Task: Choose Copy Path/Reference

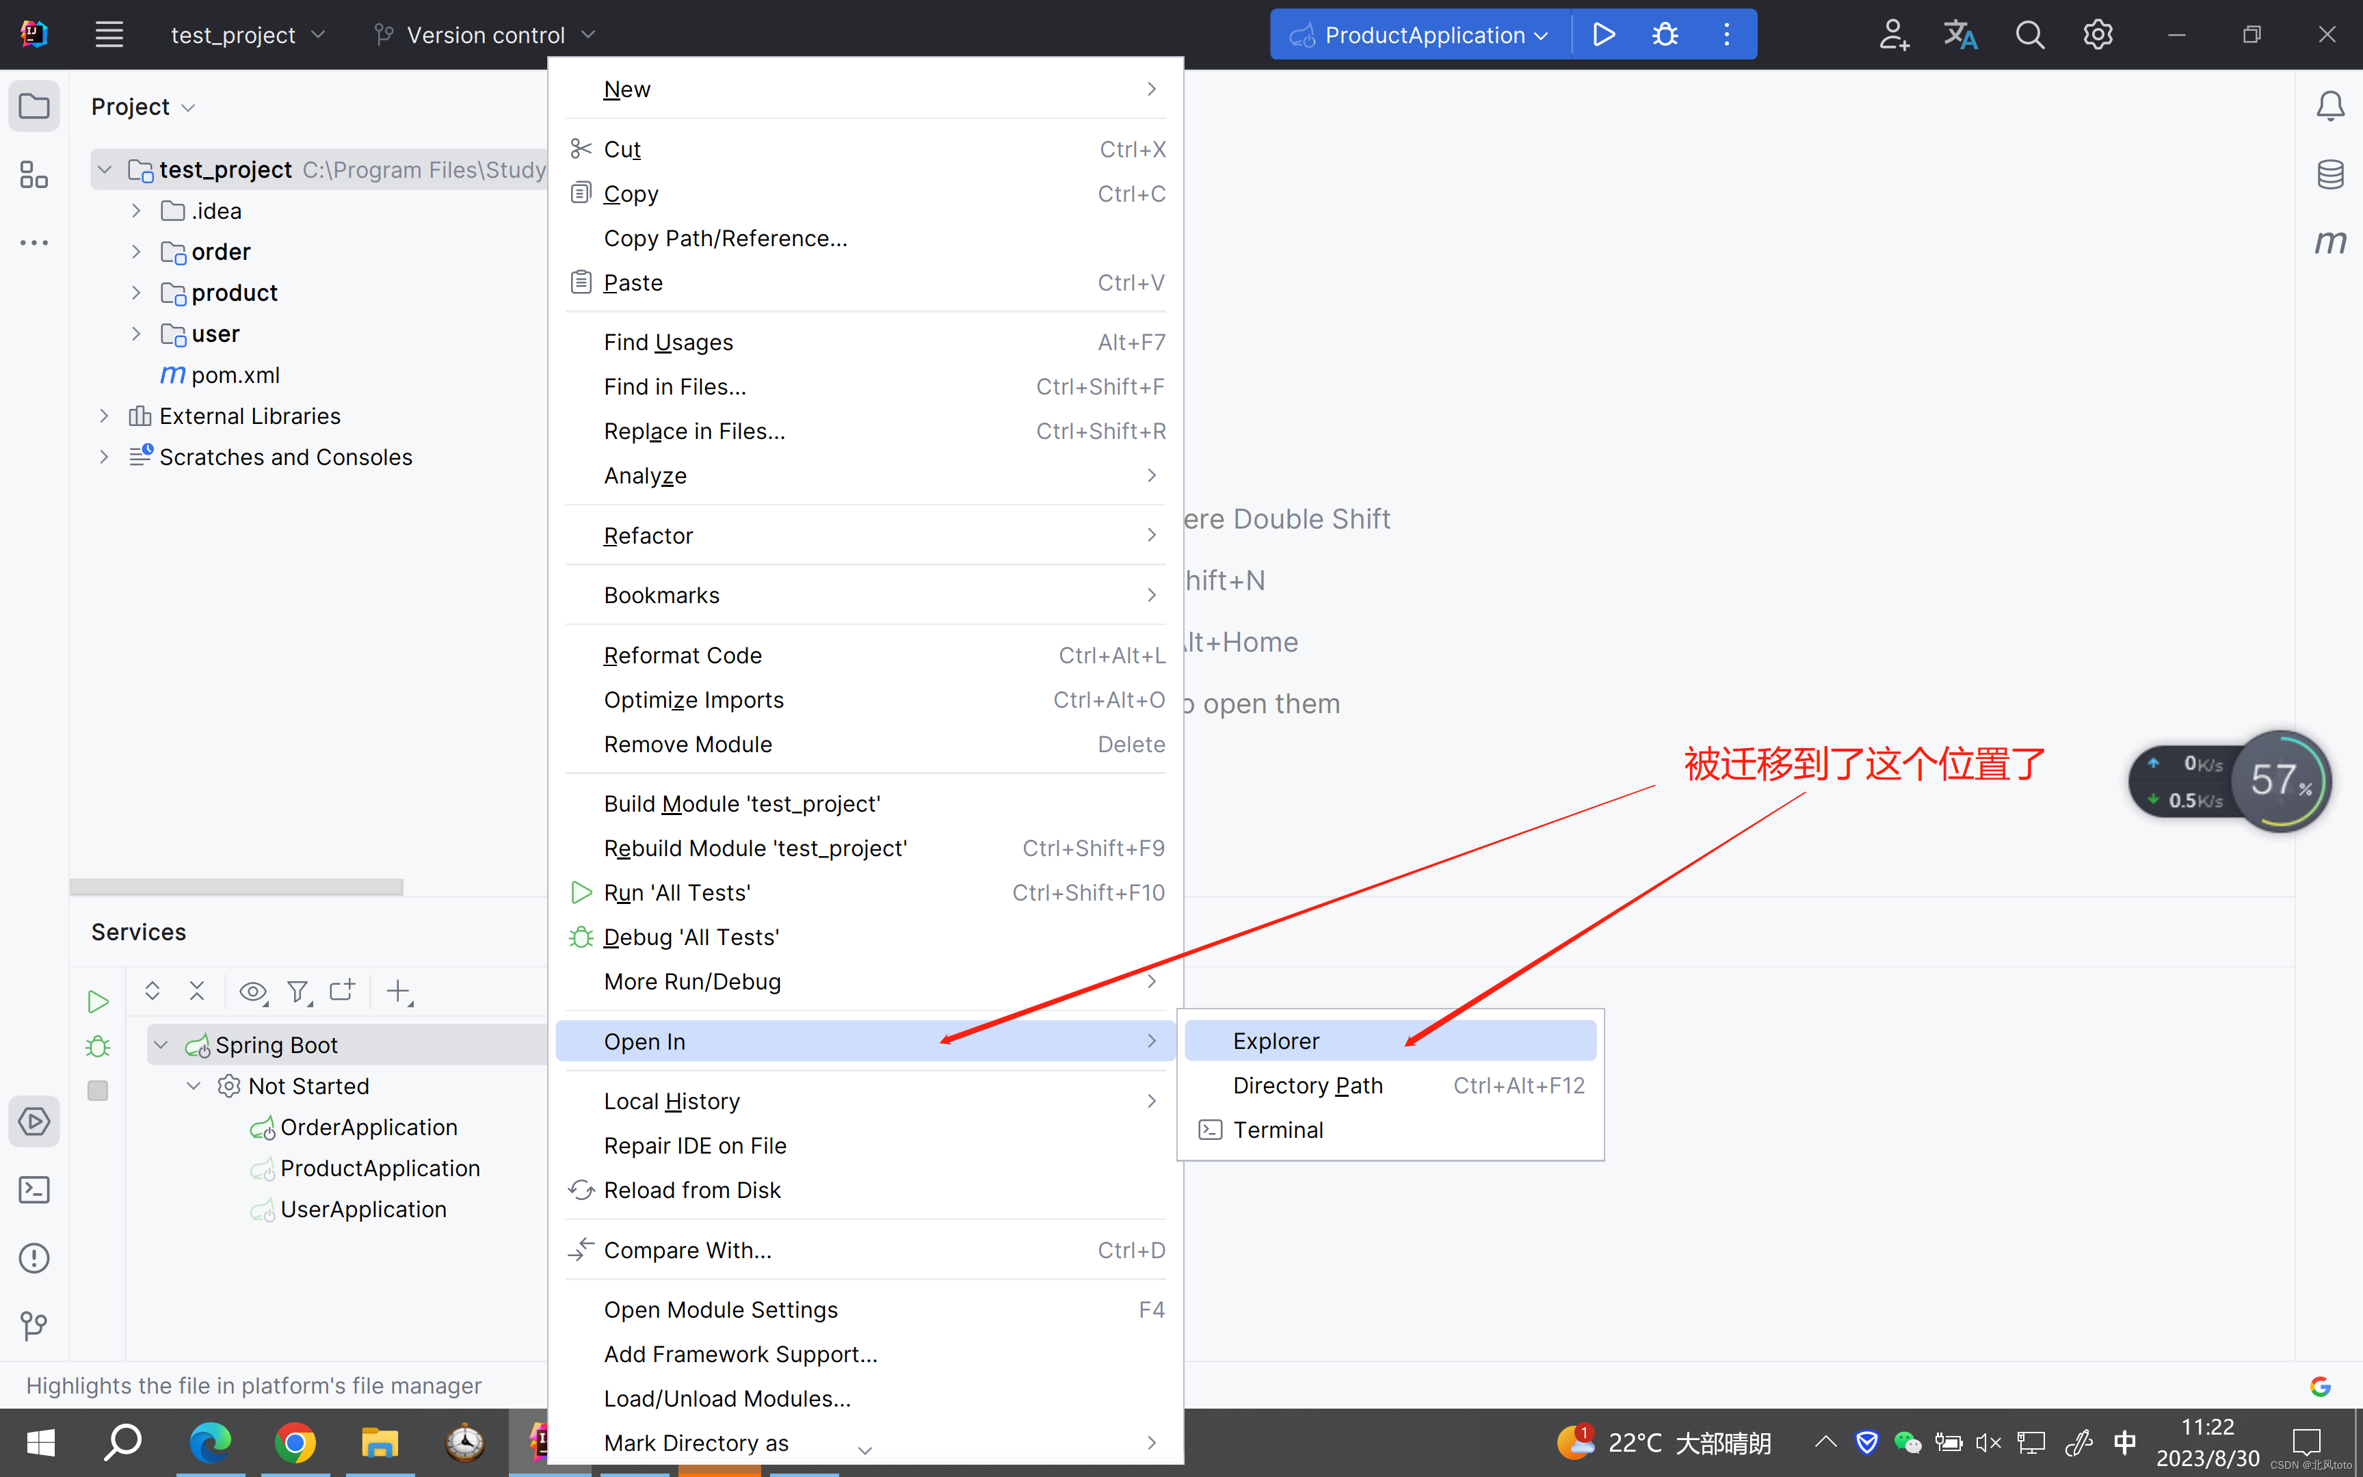Action: 865,239
